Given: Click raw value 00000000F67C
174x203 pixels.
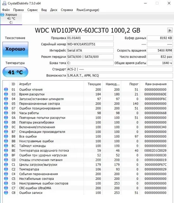Looking at the screenshot, I should coord(156,165).
